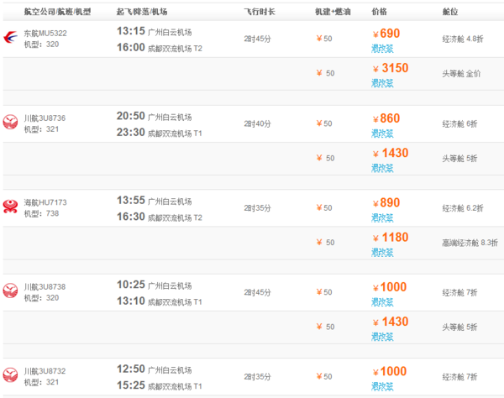Image resolution: width=504 pixels, height=398 pixels.
Task: Sort by 机建+燃油 column header
Action: click(x=333, y=12)
